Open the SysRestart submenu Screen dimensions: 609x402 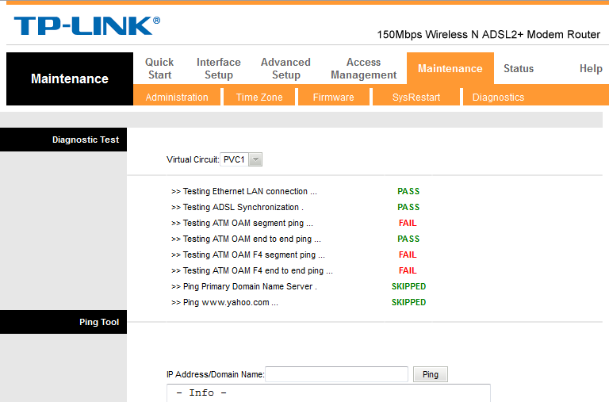(416, 97)
